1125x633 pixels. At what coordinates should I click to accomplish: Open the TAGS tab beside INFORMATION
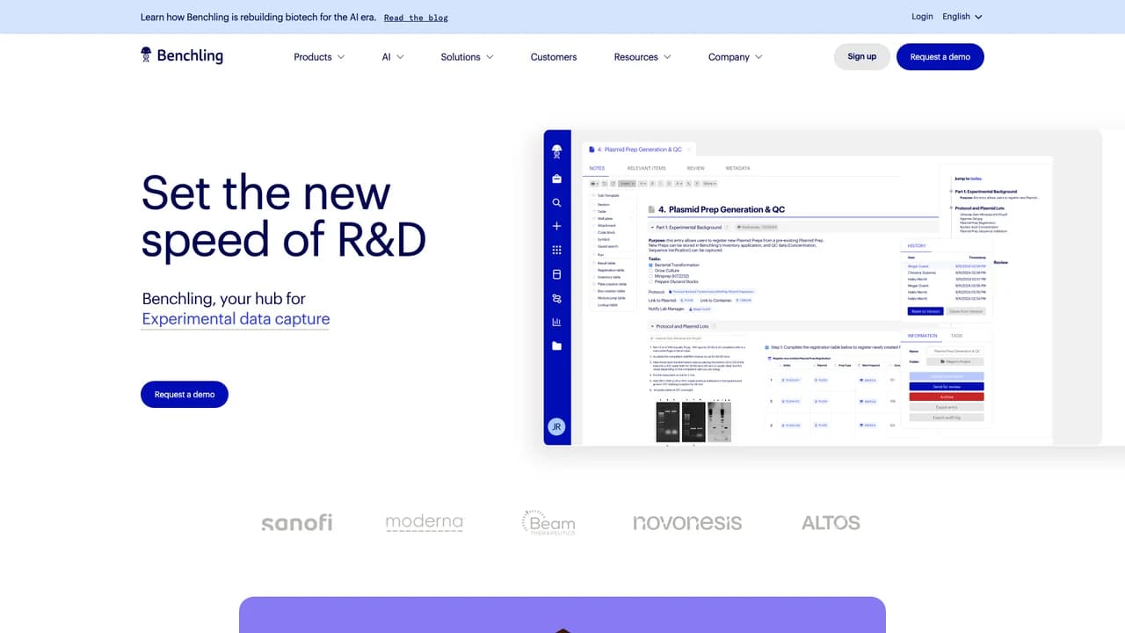coord(956,336)
